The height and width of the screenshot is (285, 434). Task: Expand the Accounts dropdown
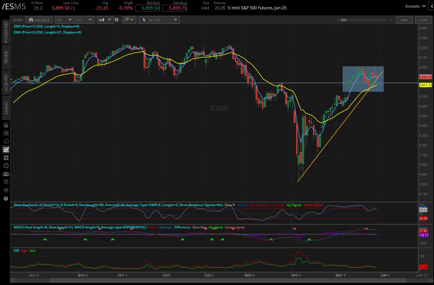click(415, 6)
